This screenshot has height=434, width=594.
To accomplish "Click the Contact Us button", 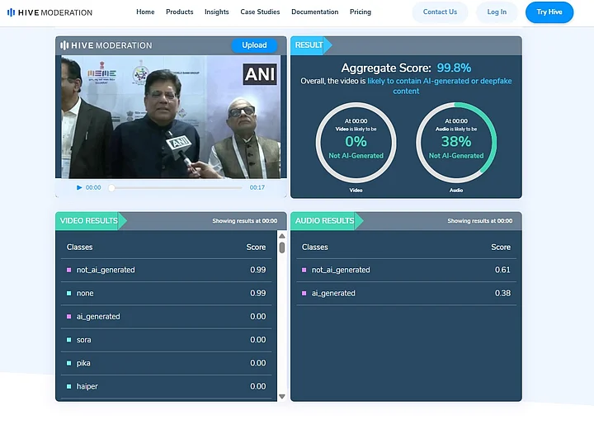I will point(440,12).
